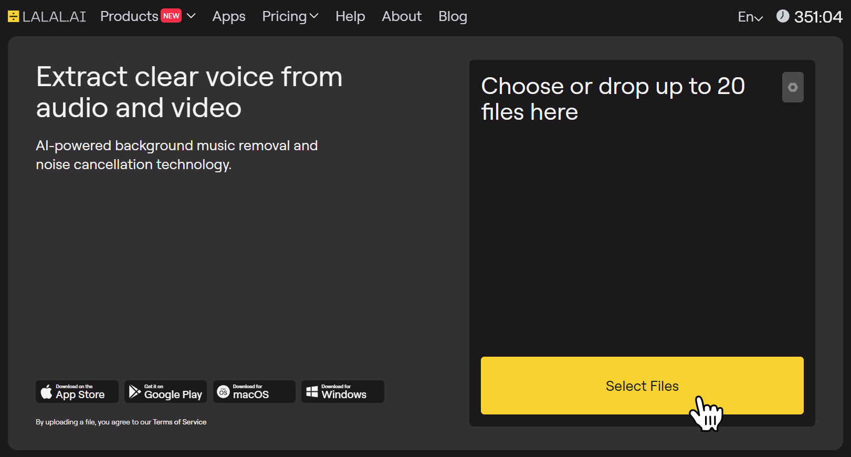Click the 351:04 remaining minutes counter
This screenshot has height=457, width=851.
pos(818,17)
